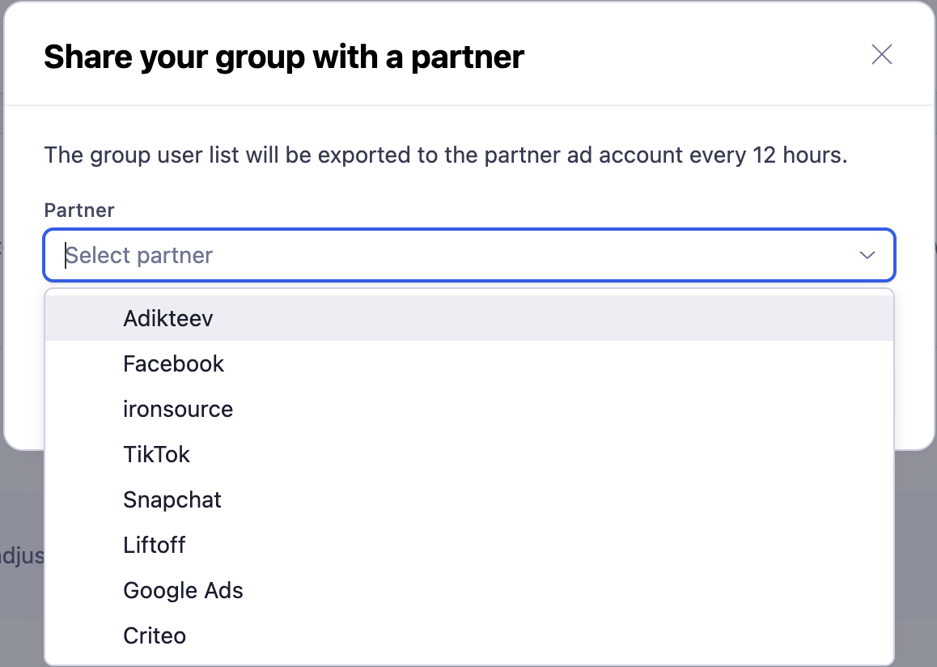This screenshot has height=667, width=937.
Task: Click the X icon in the dialog header
Action: pyautogui.click(x=881, y=55)
